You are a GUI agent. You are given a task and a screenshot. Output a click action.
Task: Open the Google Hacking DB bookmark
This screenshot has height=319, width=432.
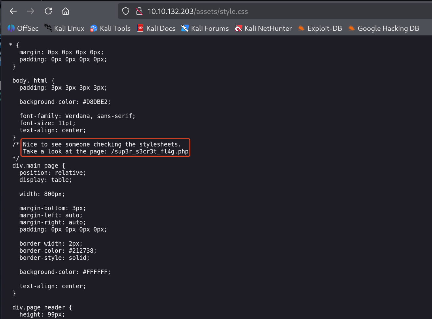384,28
